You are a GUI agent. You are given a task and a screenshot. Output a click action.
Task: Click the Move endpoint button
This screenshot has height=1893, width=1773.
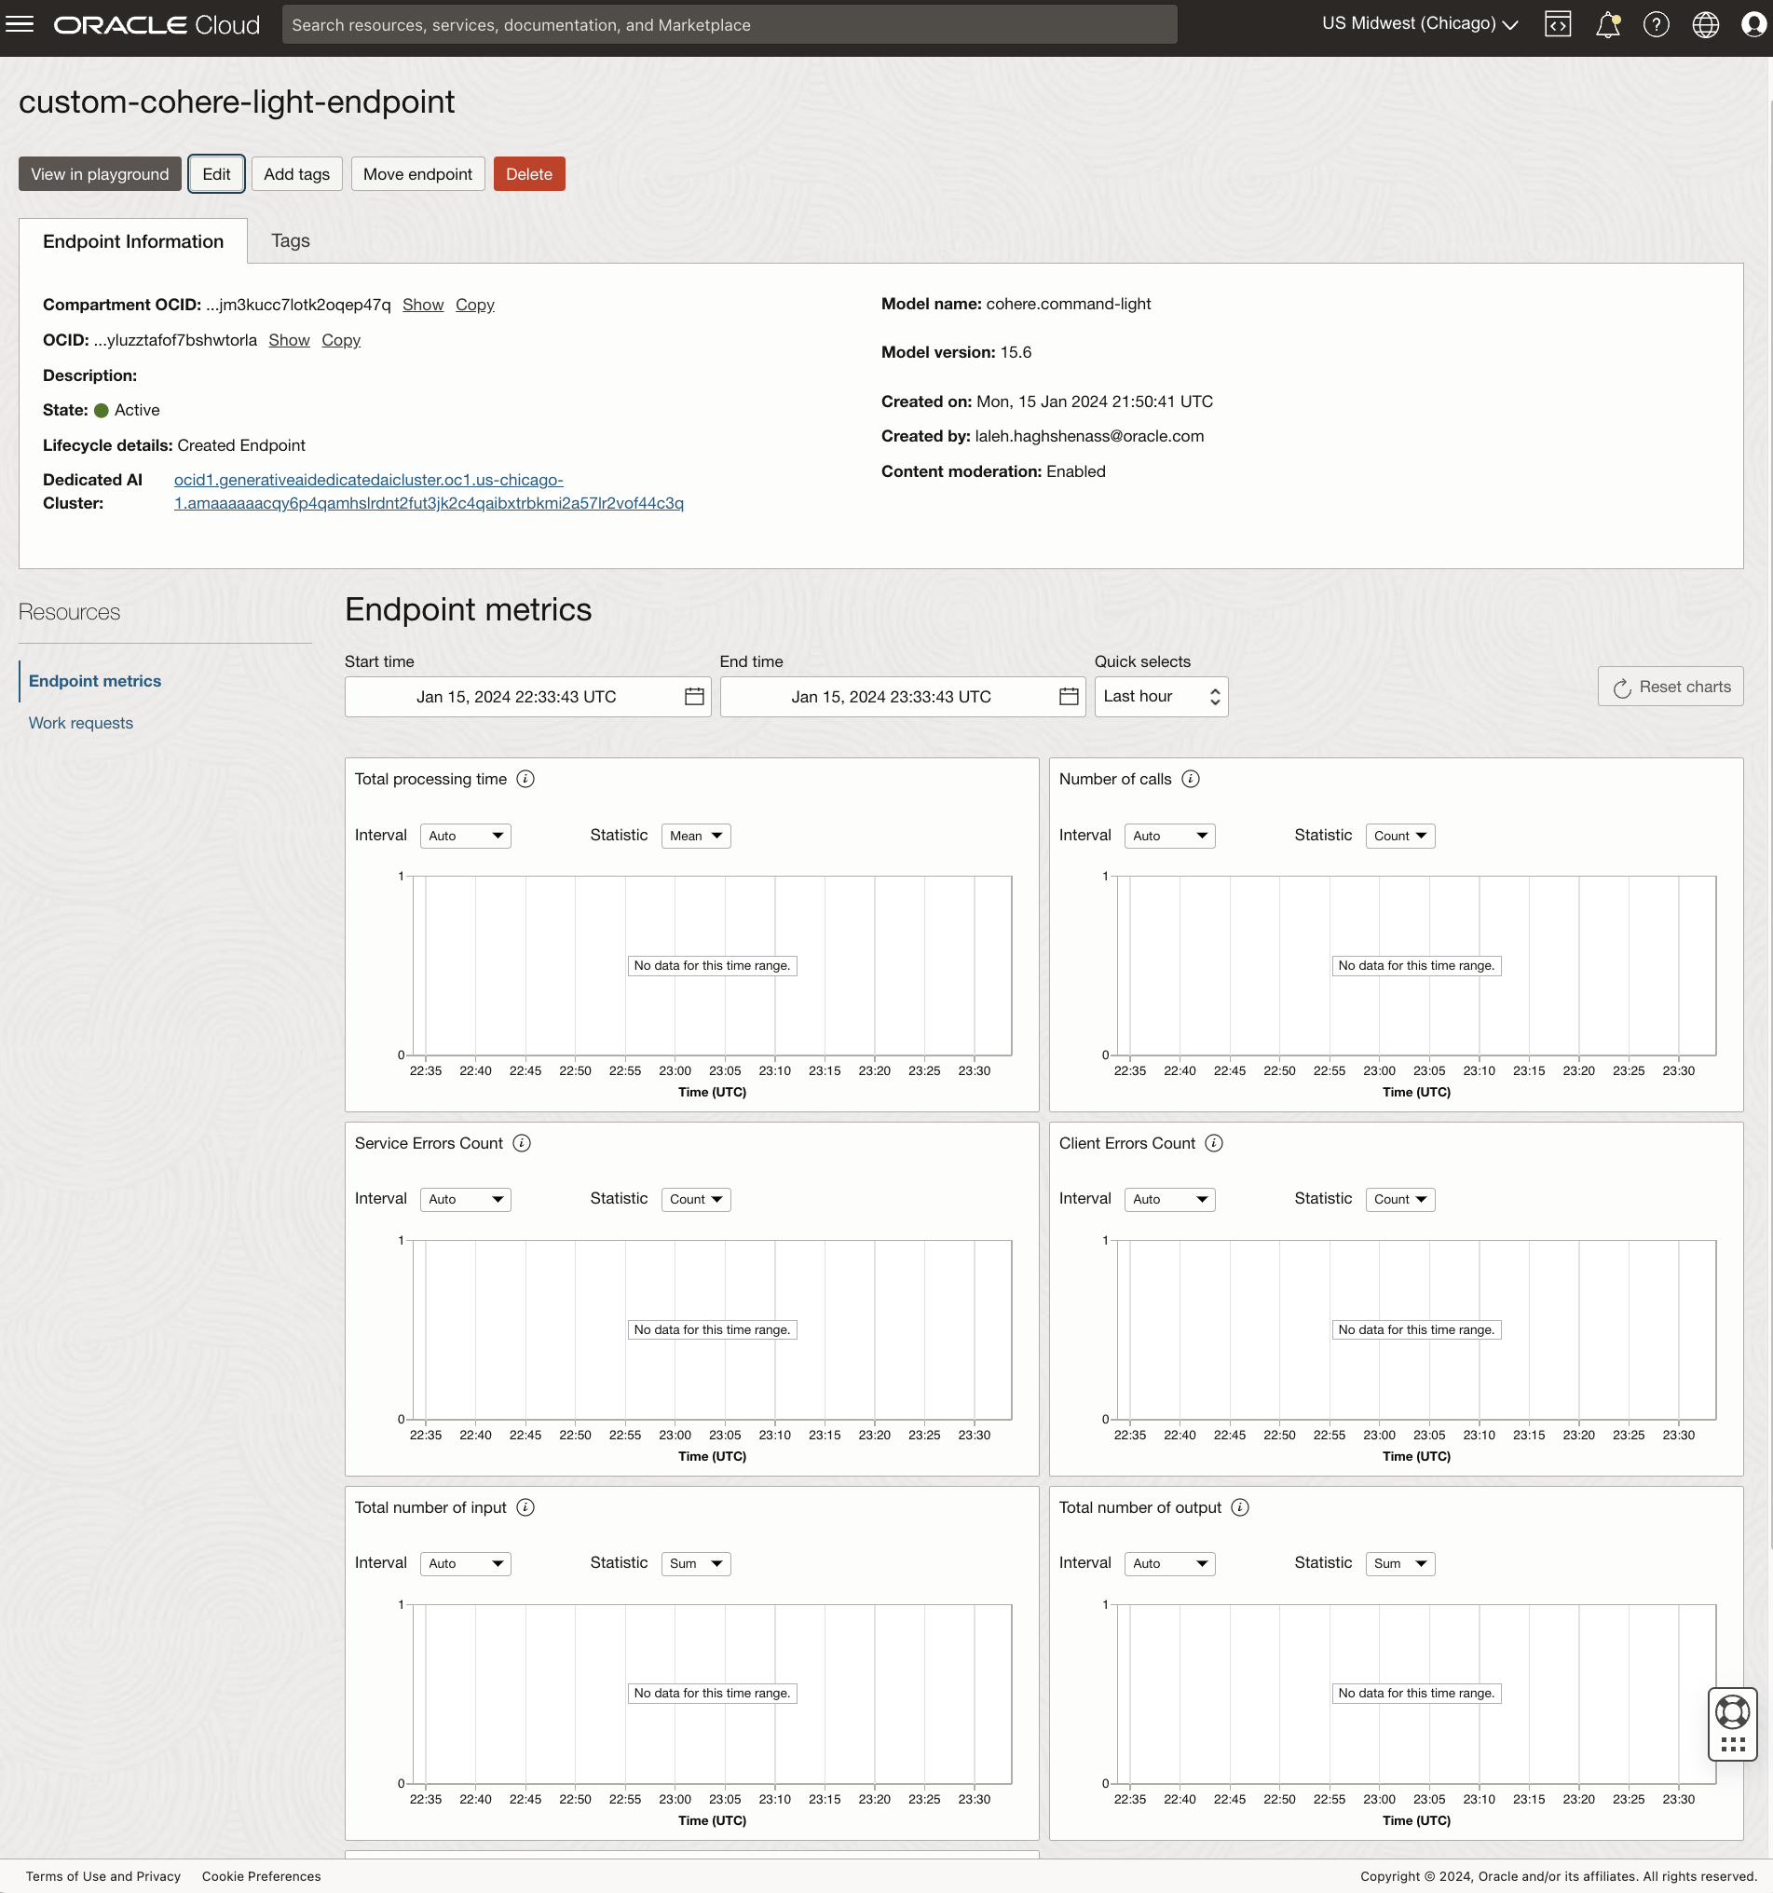click(418, 174)
